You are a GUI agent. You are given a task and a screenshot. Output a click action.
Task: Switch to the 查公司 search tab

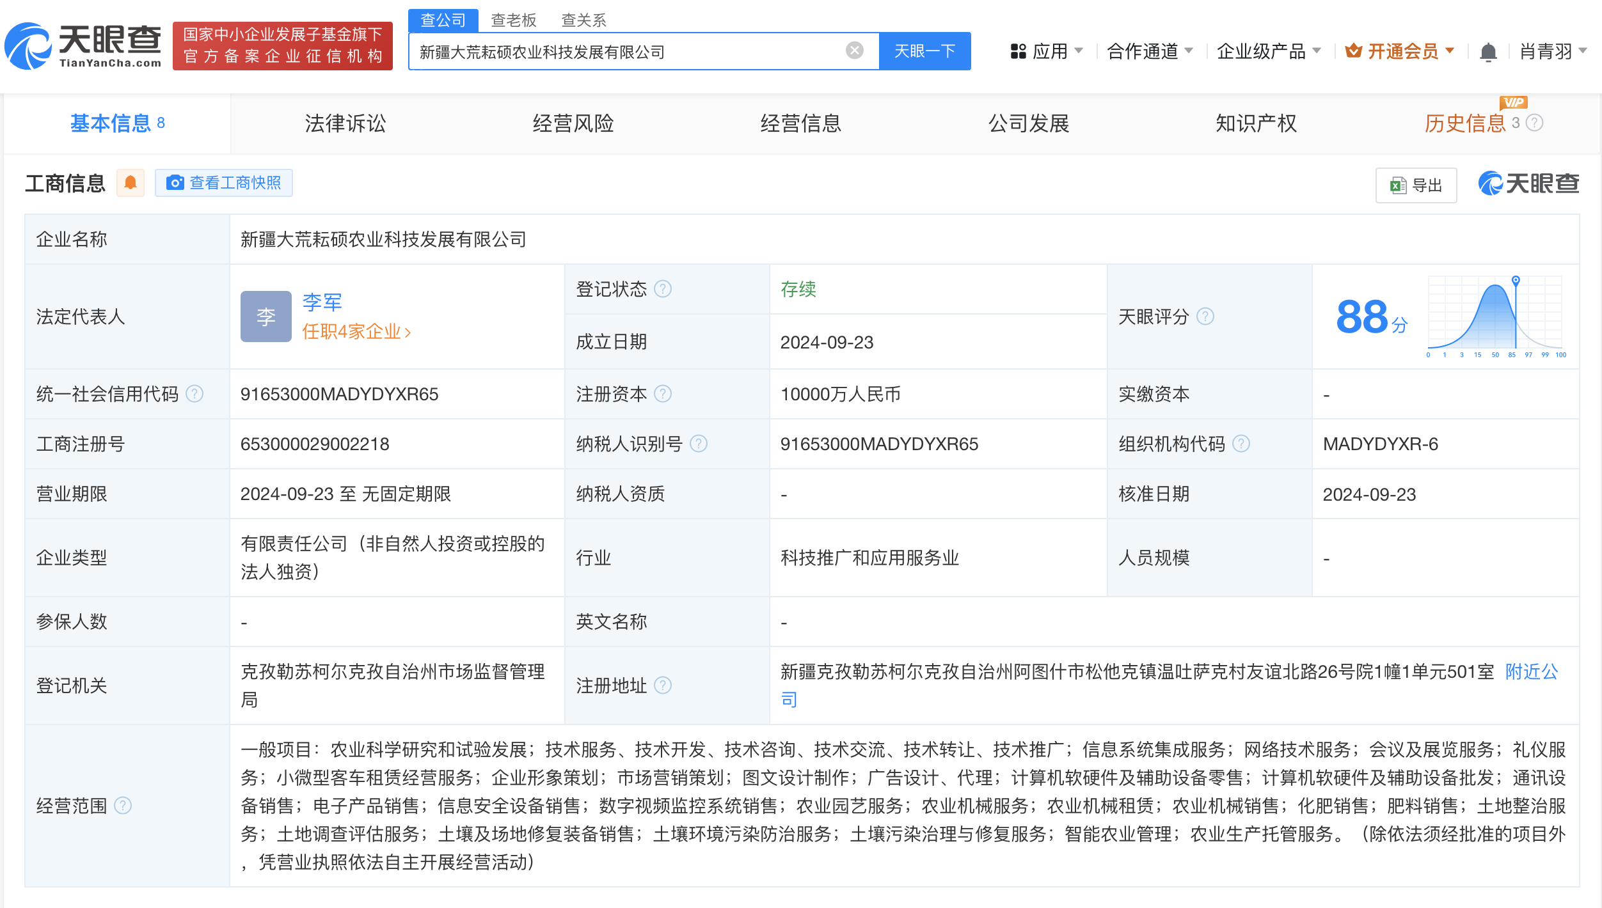coord(443,20)
